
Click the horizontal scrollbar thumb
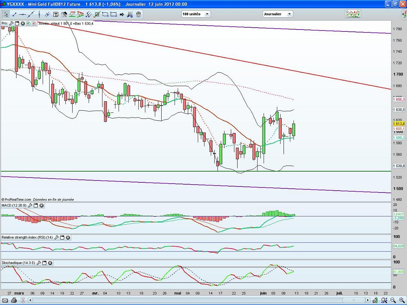354,300
